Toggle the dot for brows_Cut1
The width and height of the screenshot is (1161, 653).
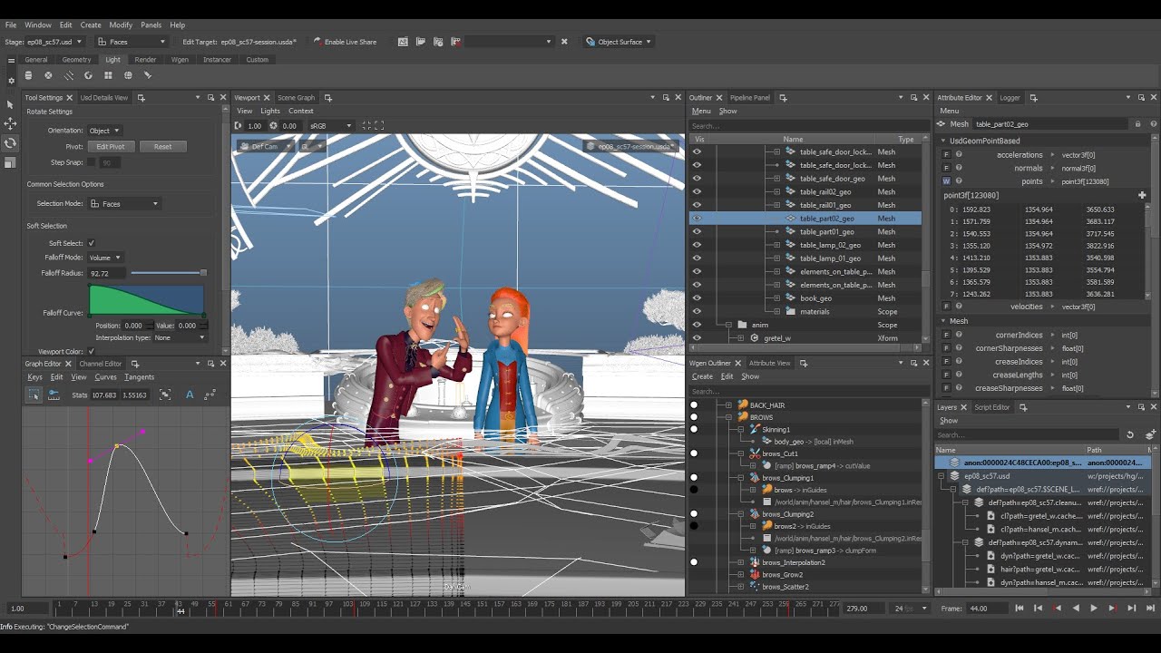[694, 453]
